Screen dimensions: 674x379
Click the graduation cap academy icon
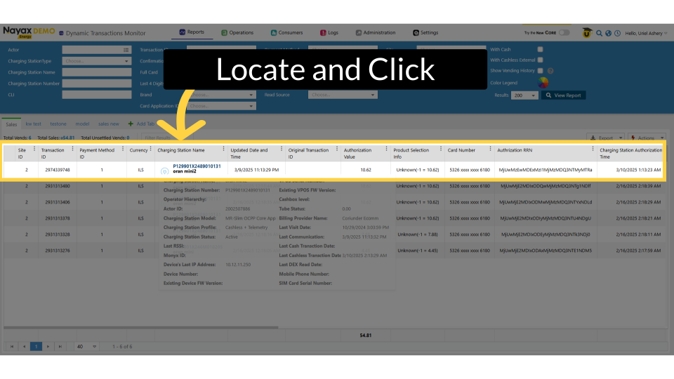coord(587,32)
